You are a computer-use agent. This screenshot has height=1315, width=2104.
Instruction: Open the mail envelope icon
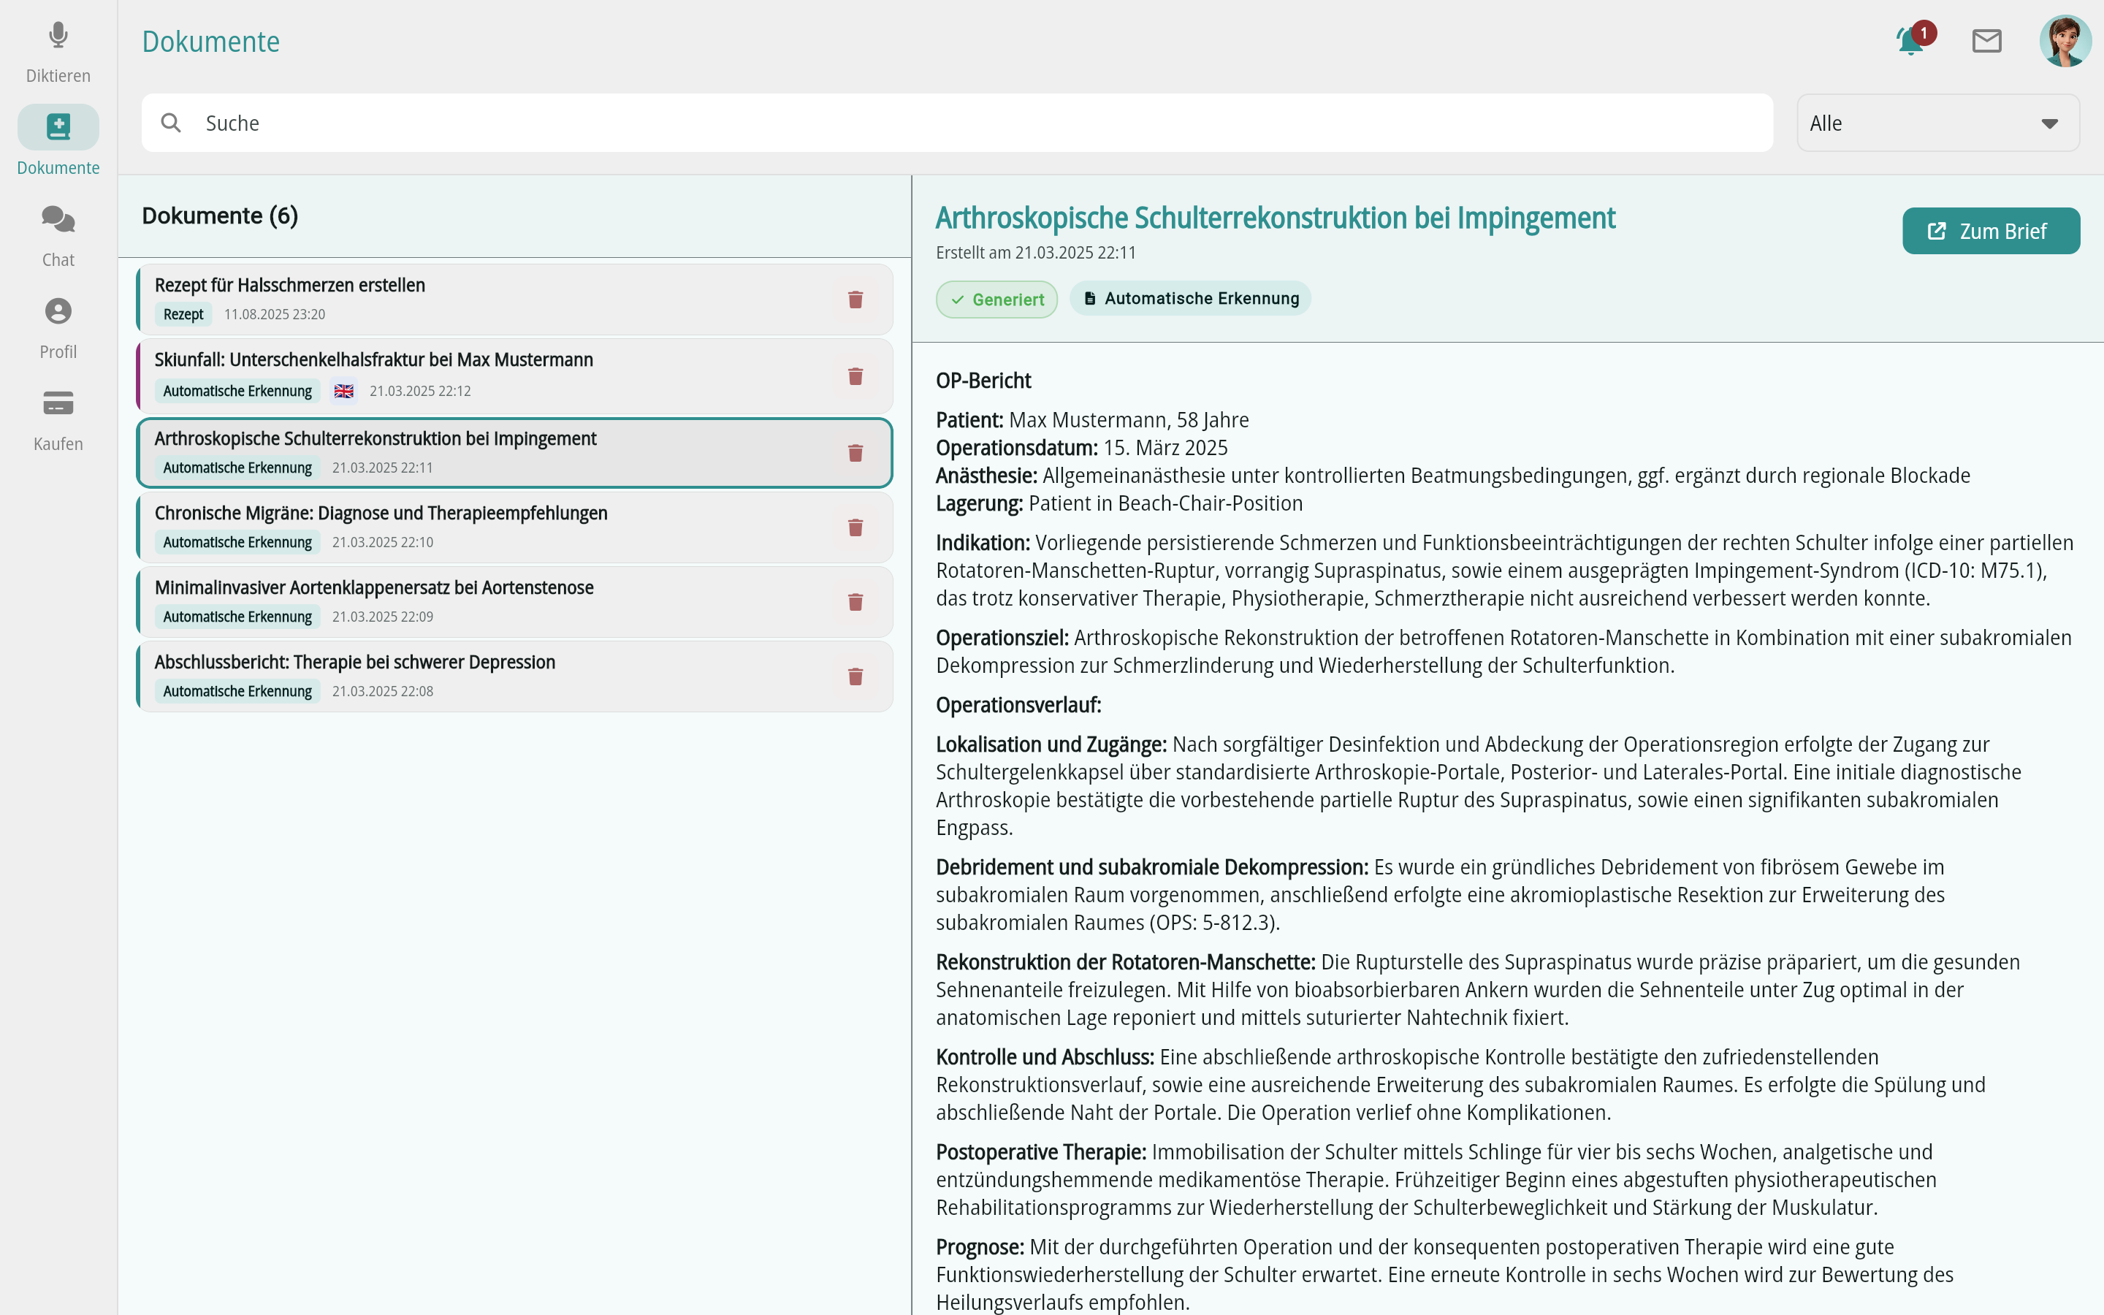click(1986, 41)
